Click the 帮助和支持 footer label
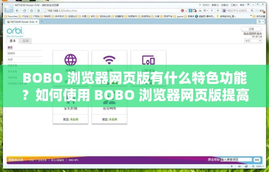This screenshot has width=269, height=172. (x=15, y=160)
